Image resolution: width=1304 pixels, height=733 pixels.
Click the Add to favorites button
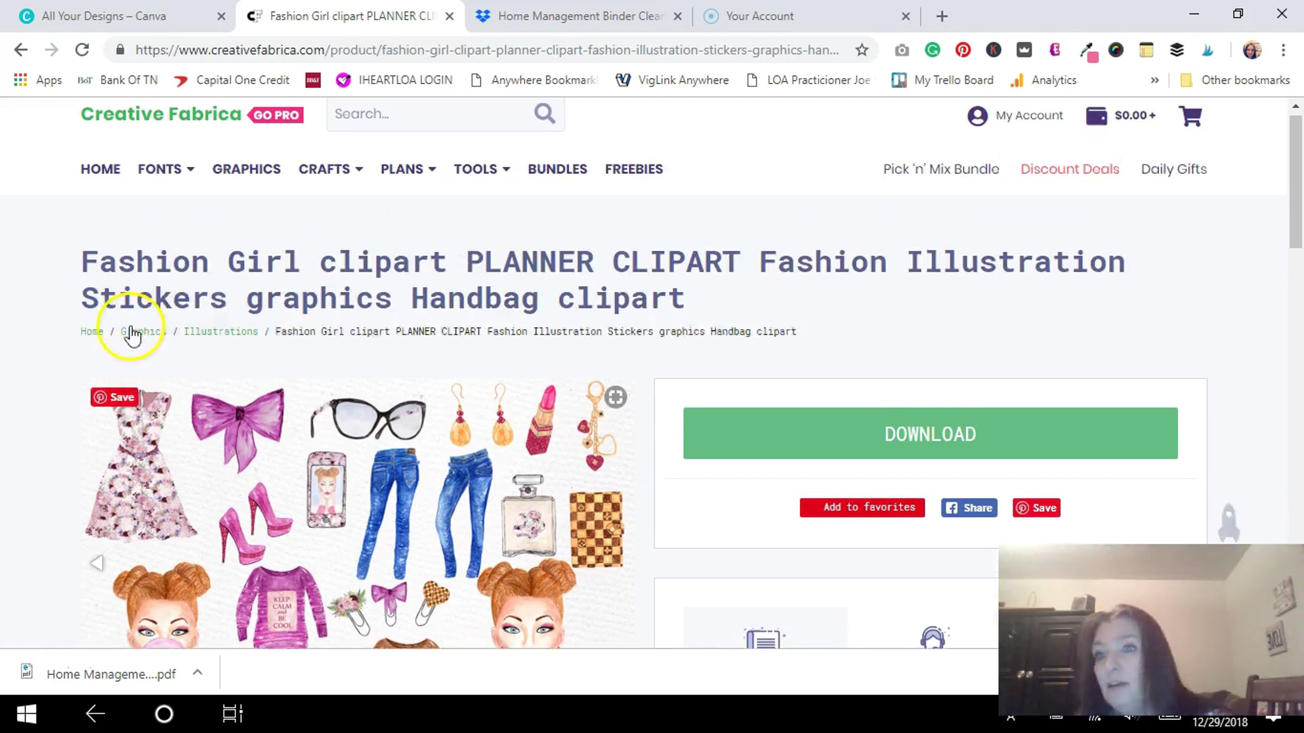[862, 508]
